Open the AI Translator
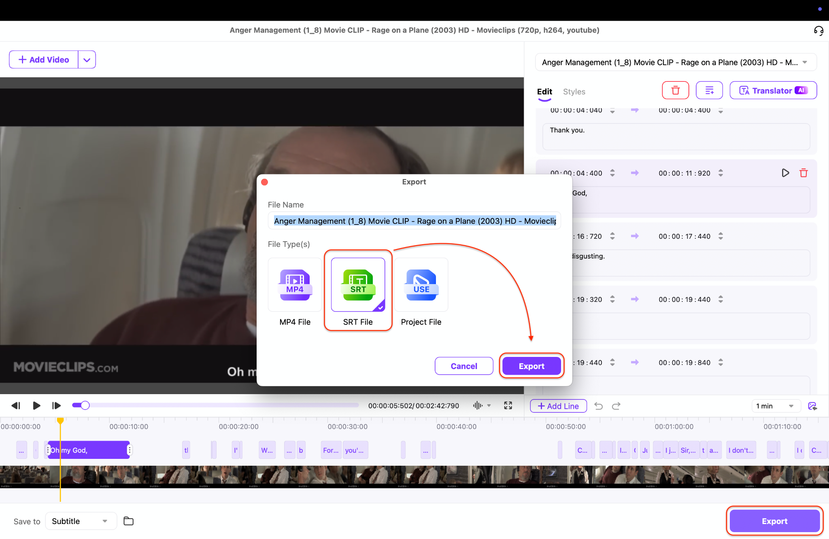The image size is (829, 539). point(773,90)
